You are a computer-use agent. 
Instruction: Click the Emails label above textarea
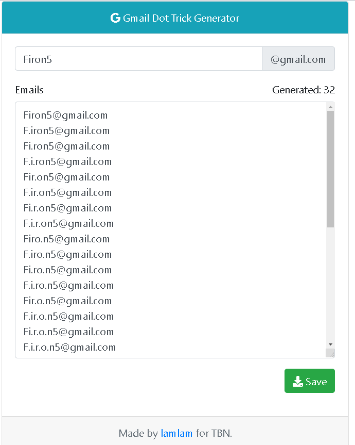(29, 90)
